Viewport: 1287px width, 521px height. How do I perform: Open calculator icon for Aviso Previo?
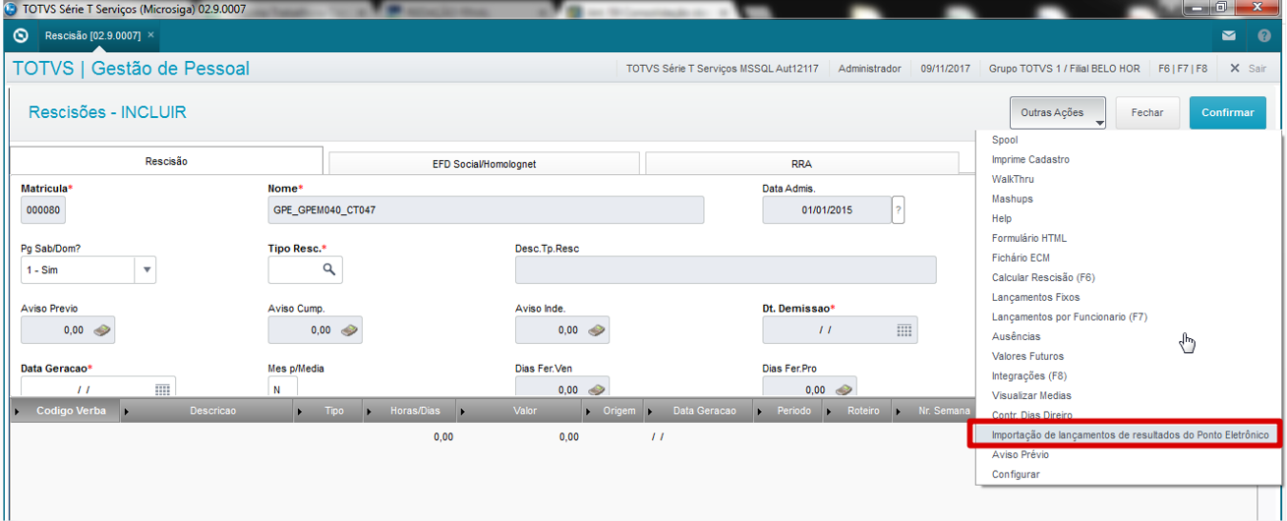pos(100,331)
